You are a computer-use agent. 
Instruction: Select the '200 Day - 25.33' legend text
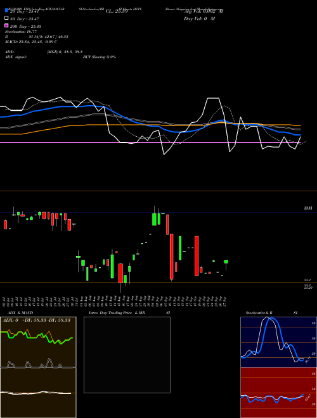point(25,27)
